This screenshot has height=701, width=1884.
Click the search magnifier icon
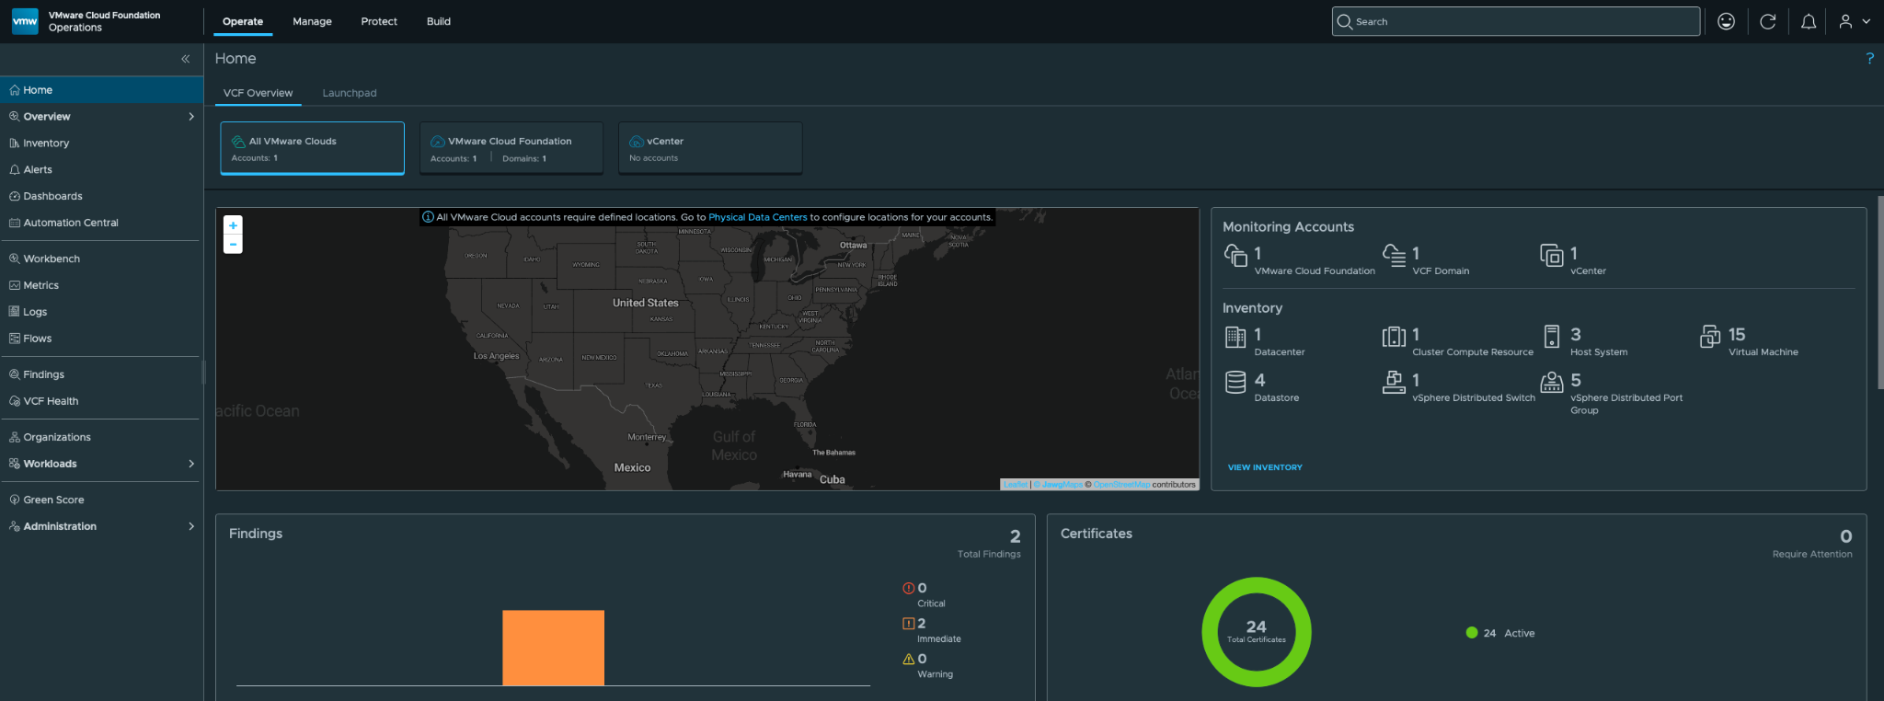1345,21
